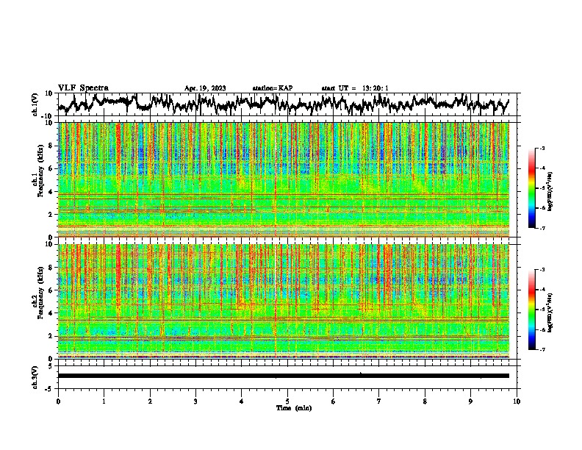Click the ch.1 spectrogram color bar

coord(531,188)
